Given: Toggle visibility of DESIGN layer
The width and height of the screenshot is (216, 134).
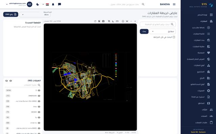Looking at the screenshot, I should (39, 112).
